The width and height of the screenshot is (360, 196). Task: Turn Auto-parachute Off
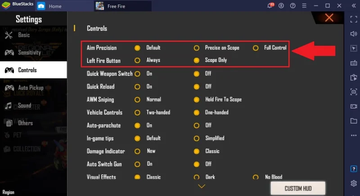click(x=197, y=125)
